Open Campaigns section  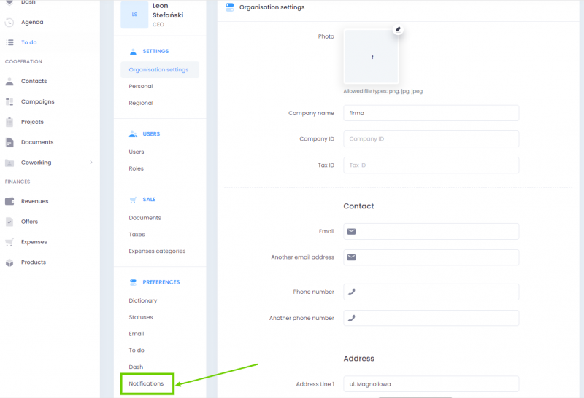coord(38,101)
